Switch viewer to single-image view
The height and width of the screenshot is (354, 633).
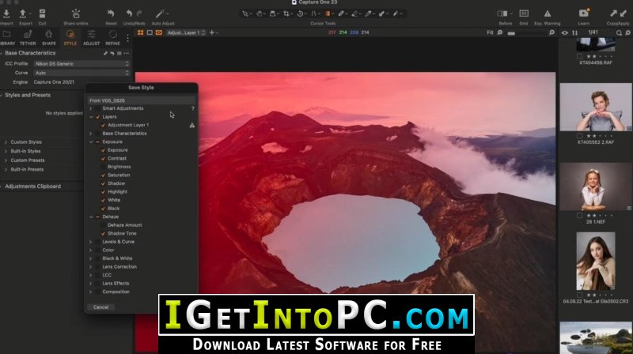[150, 32]
